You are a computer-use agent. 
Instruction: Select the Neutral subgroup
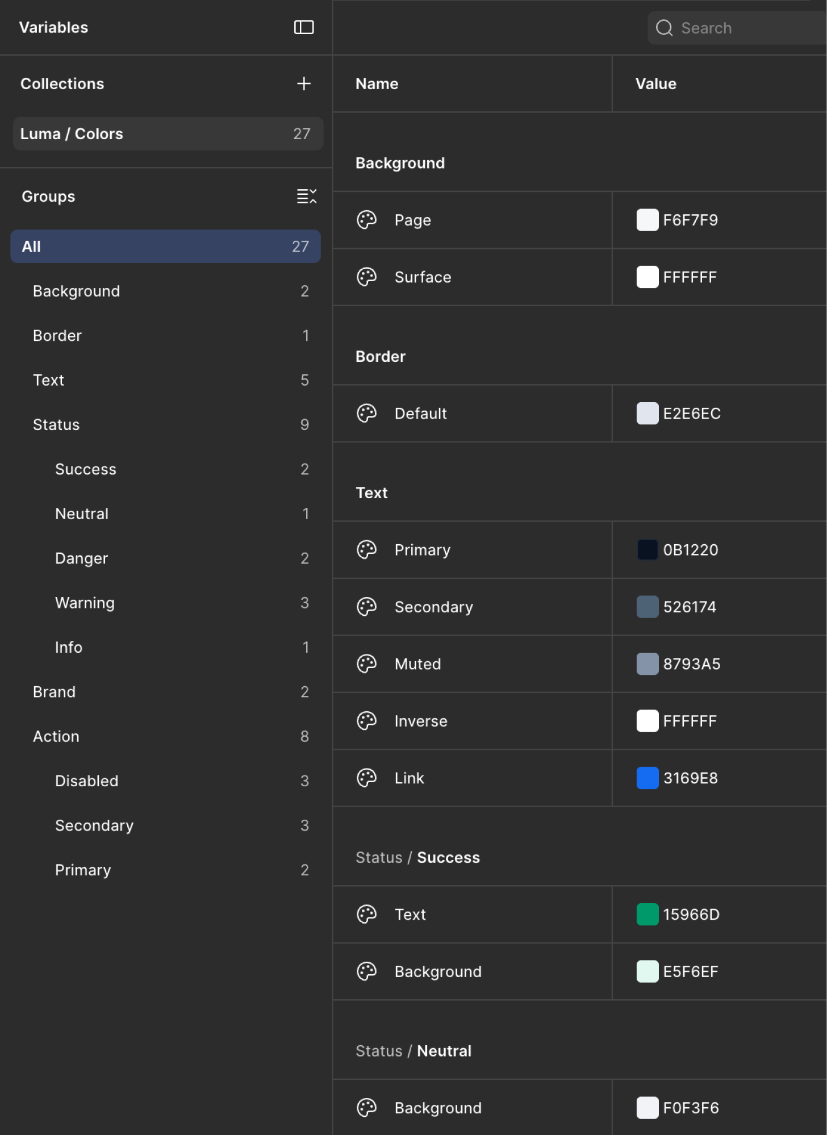pos(165,514)
